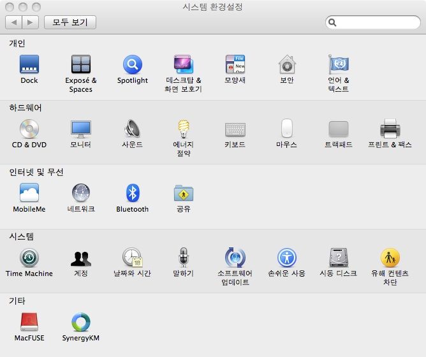426x357 pixels.
Task: Focus the search field in toolbar
Action: point(372,22)
